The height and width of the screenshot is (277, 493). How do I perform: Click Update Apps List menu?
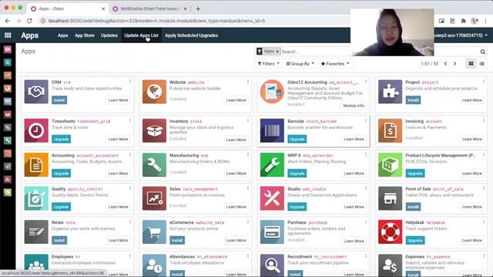click(141, 35)
